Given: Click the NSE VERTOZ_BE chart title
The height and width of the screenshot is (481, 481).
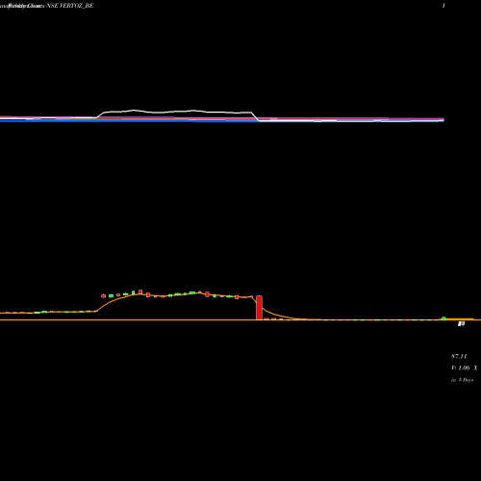Looking at the screenshot, I should [70, 6].
